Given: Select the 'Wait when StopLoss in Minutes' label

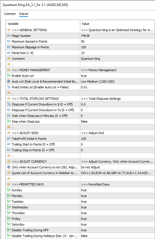Looking at the screenshot, I should coord(40,116).
